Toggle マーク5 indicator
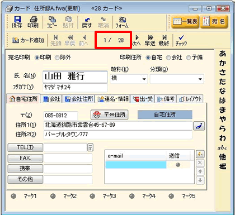Viewport: 235px width, 215px height. click(171, 196)
